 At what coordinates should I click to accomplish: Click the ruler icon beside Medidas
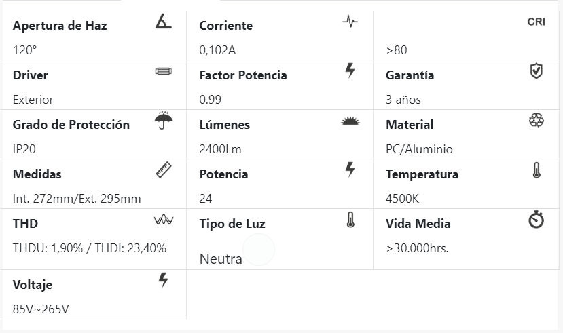tap(164, 170)
